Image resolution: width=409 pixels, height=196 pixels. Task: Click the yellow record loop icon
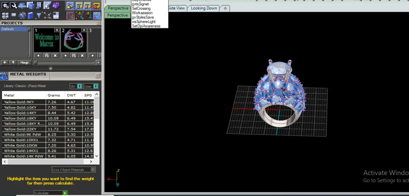click(88, 5)
